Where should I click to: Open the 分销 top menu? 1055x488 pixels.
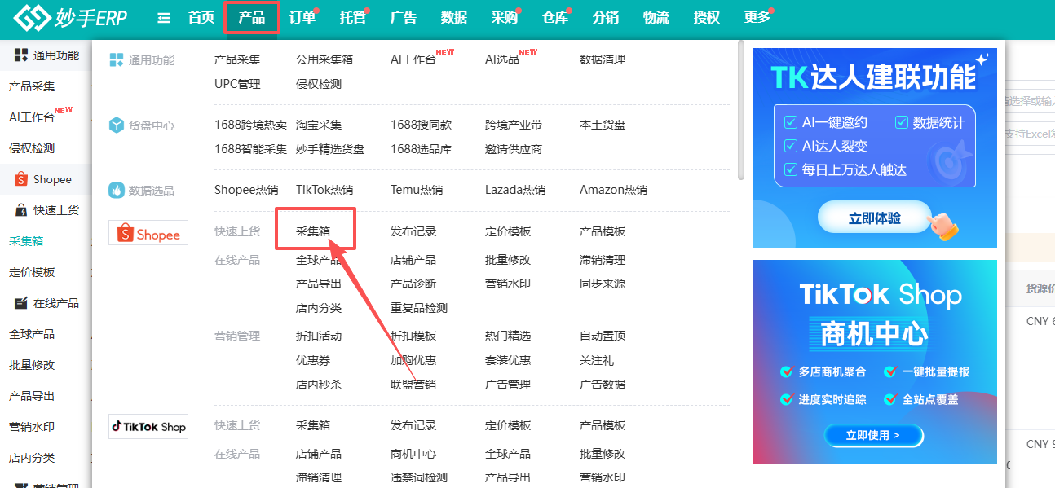(x=606, y=18)
